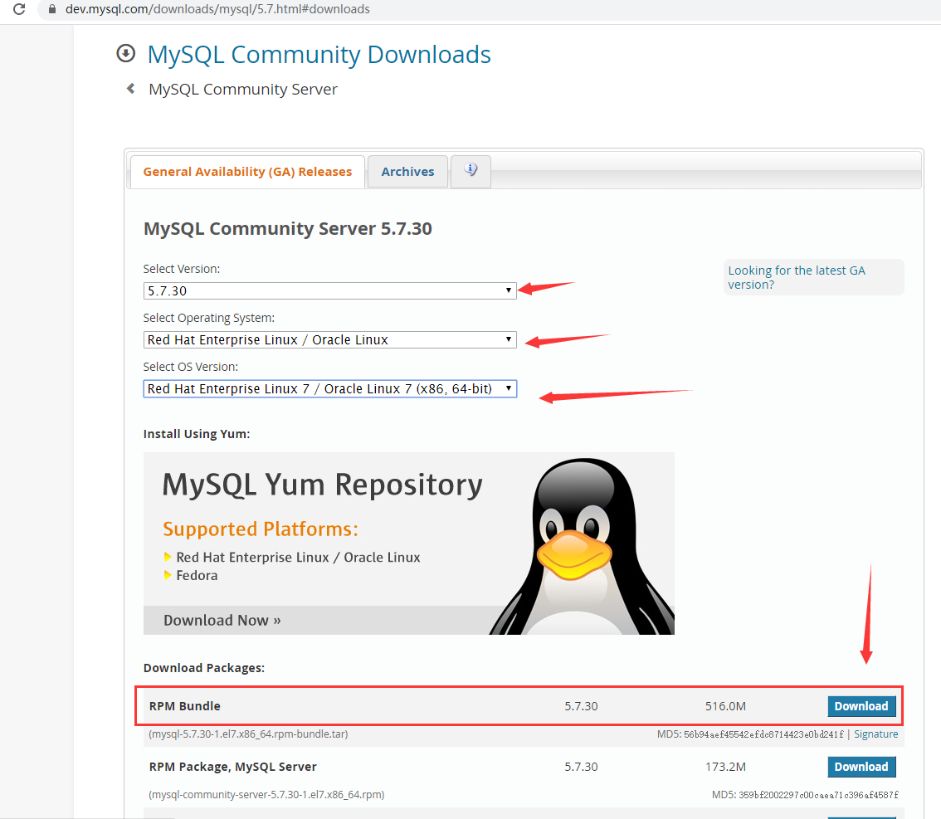
Task: View site security info via lock icon
Action: pyautogui.click(x=52, y=9)
